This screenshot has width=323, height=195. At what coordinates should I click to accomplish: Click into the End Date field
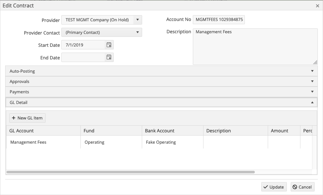tap(83, 57)
